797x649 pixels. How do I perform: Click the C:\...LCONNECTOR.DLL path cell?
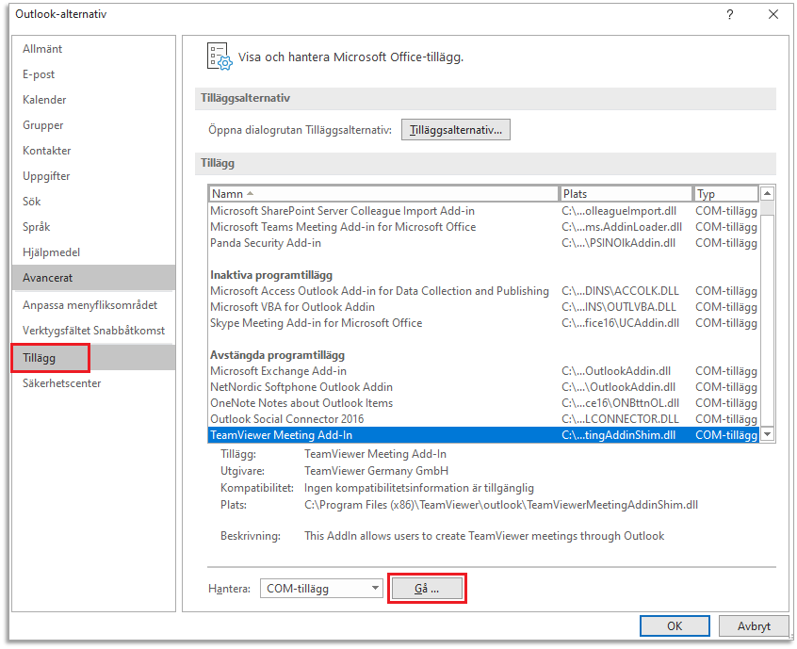tap(620, 419)
